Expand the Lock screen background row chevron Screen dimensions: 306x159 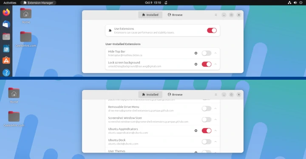[x=215, y=64]
